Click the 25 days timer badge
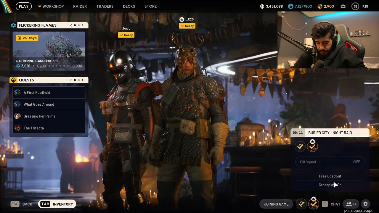 (x=27, y=38)
